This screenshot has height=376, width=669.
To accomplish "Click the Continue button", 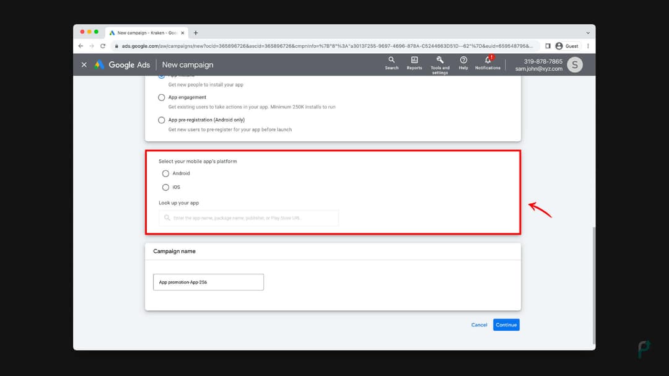I will coord(506,325).
